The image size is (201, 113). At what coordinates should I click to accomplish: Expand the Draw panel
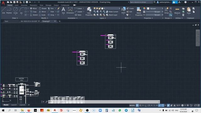15,18
